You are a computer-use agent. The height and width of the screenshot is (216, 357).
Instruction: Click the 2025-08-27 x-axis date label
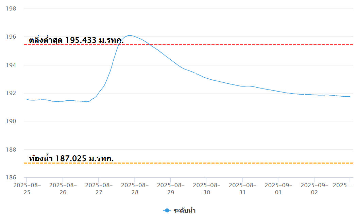coord(99,189)
